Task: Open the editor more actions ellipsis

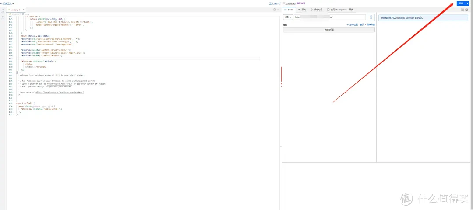Action: click(x=278, y=10)
